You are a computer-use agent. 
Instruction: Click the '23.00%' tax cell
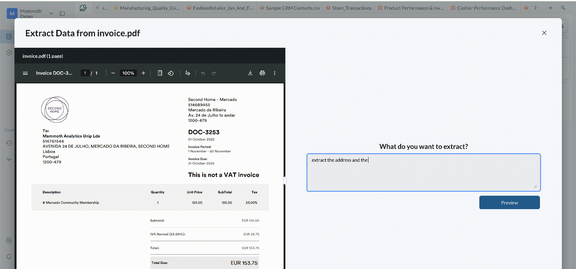pyautogui.click(x=252, y=203)
